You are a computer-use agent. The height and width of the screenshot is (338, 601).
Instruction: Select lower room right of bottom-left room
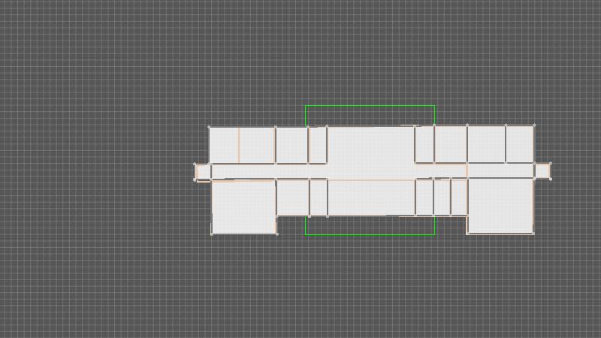point(293,197)
